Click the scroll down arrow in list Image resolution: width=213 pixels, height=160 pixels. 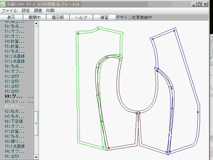pos(36,157)
